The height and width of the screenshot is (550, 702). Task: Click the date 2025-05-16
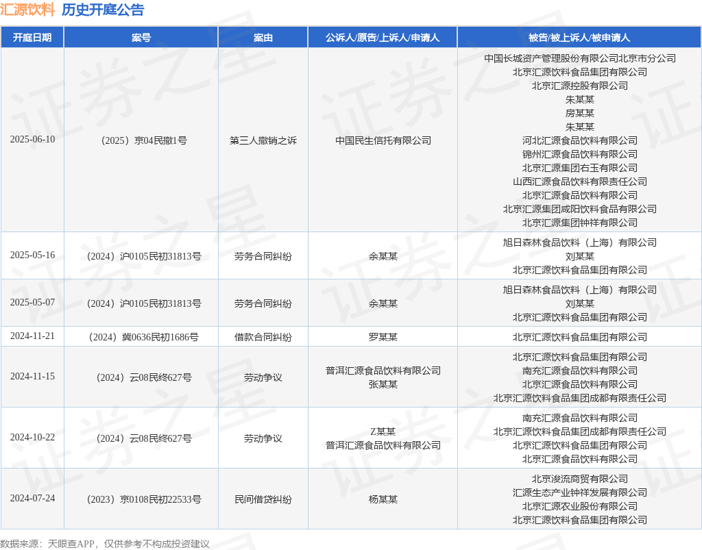tap(33, 255)
